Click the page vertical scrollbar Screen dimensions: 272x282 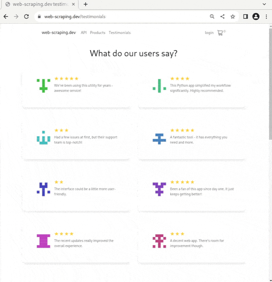pyautogui.click(x=270, y=84)
